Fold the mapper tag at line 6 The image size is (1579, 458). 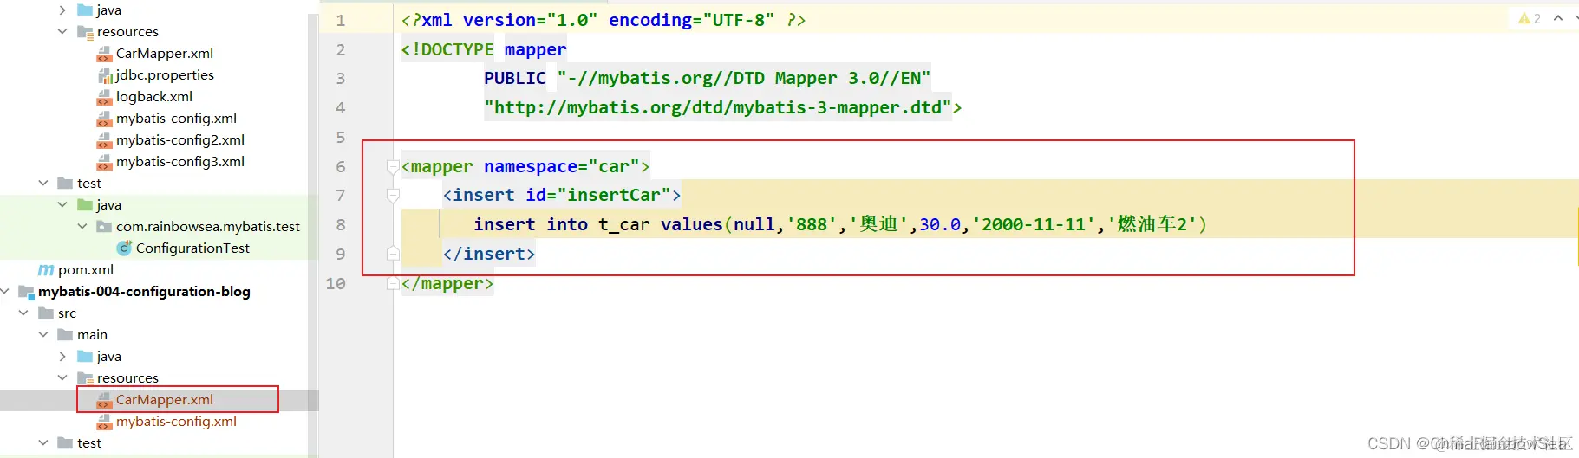coord(393,166)
